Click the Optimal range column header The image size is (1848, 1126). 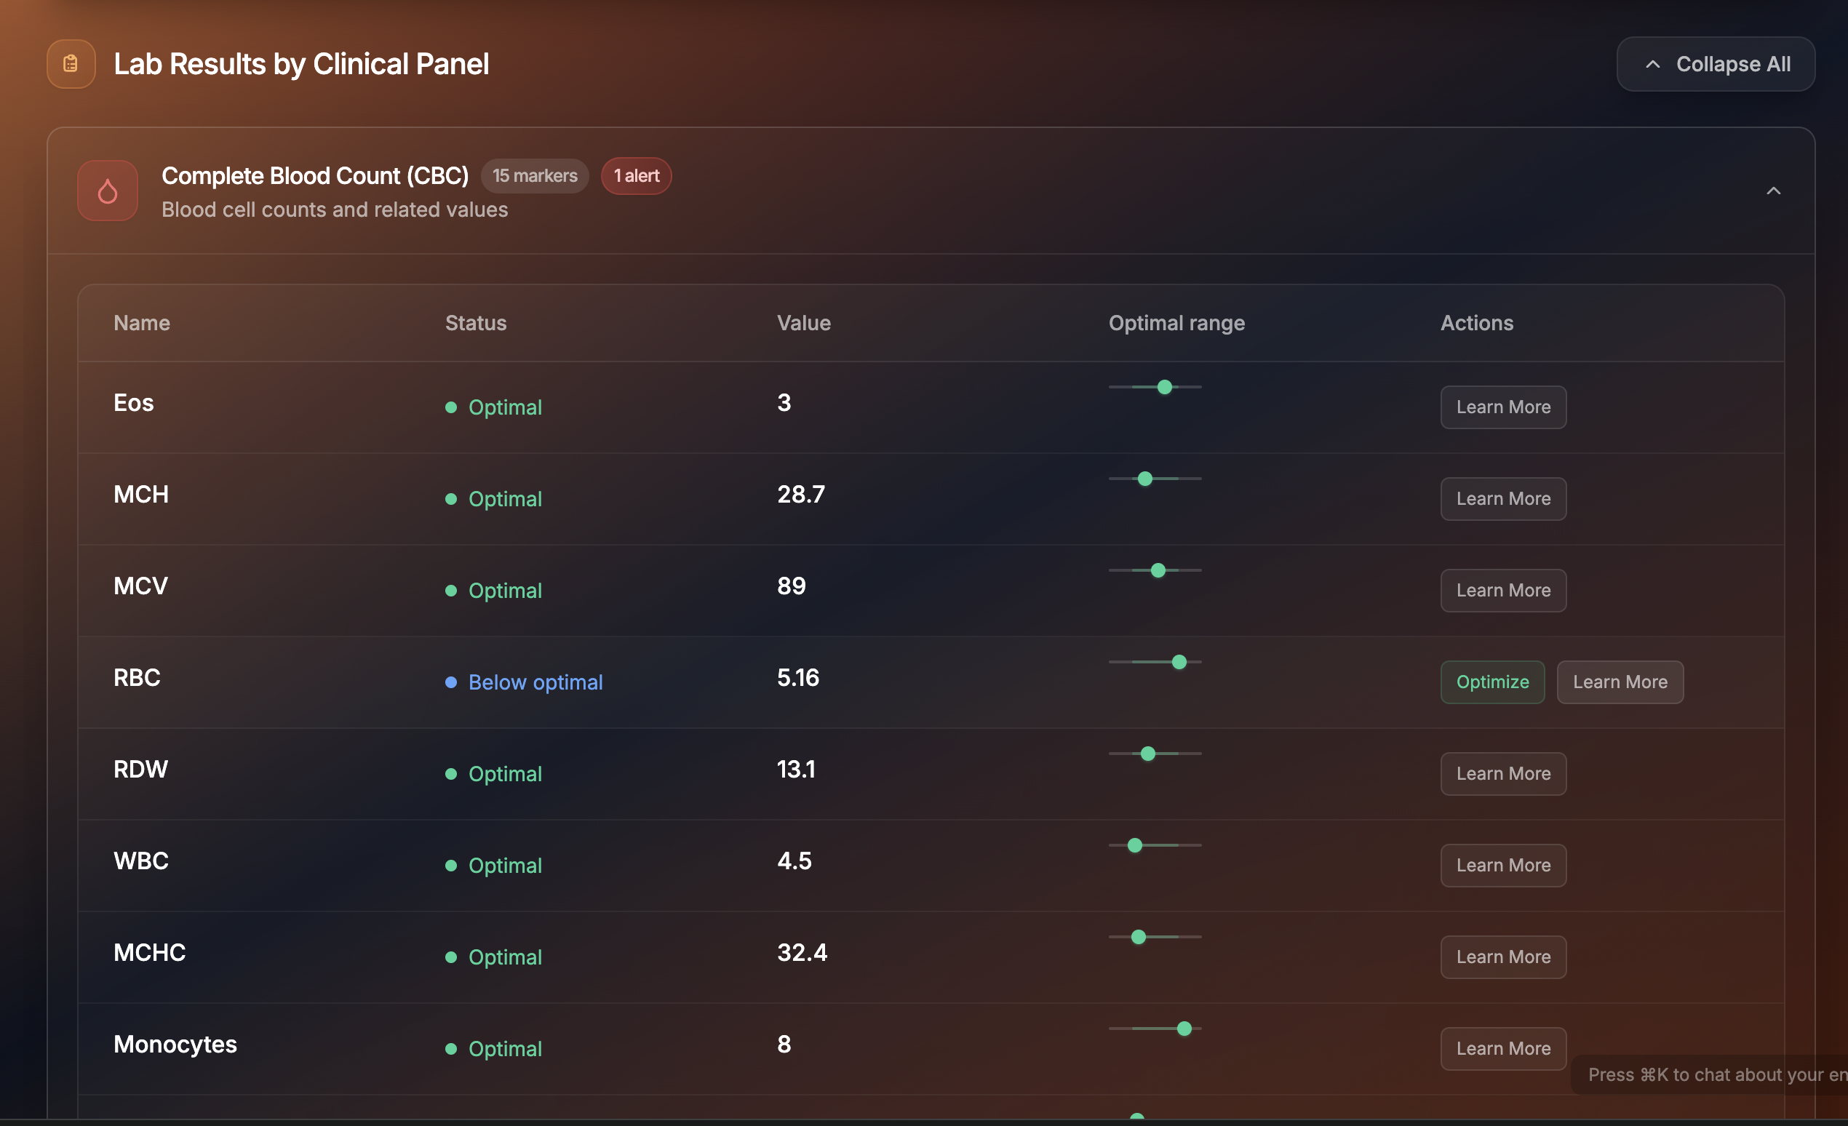[1176, 322]
